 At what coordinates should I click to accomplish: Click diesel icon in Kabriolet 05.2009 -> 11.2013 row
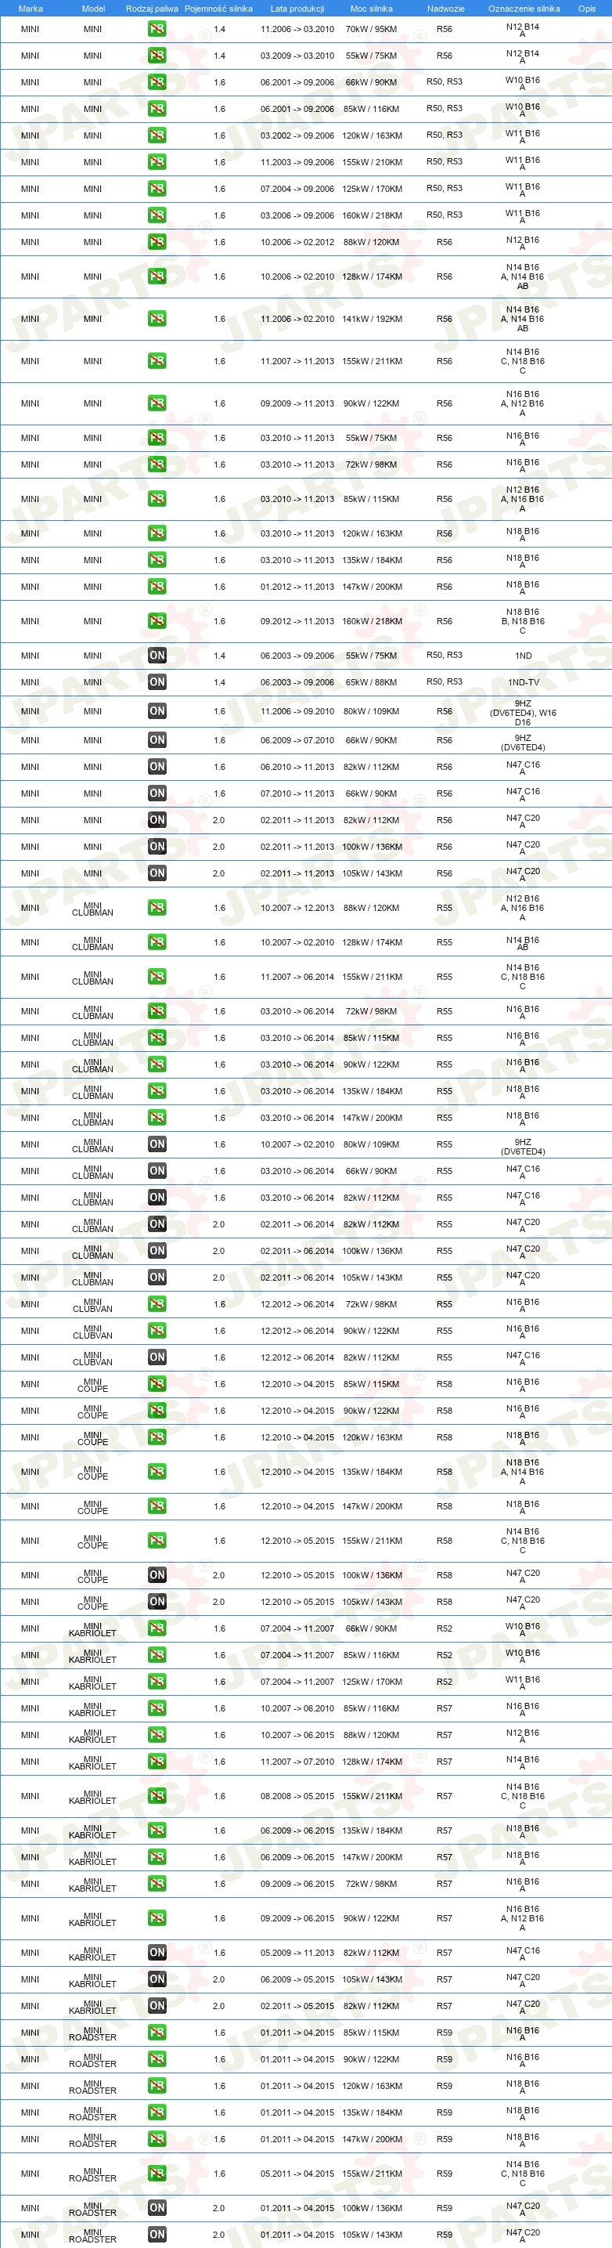pos(157,1952)
